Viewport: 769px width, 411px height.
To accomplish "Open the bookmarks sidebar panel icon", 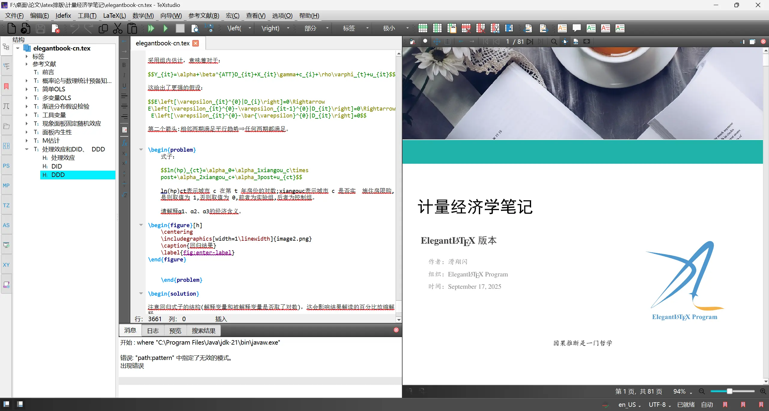I will [6, 87].
